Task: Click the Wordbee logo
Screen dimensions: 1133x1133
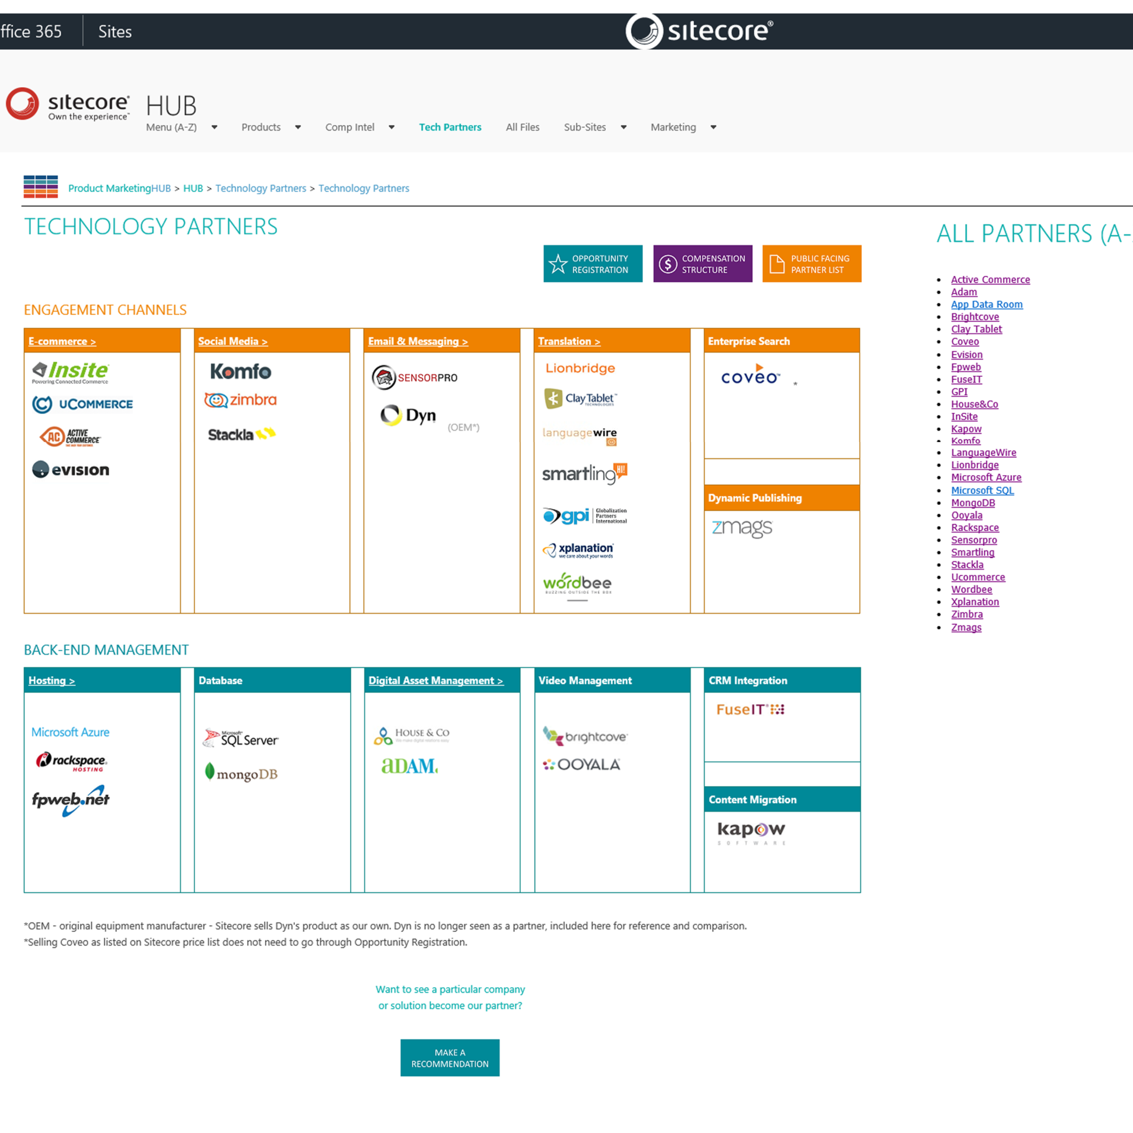Action: pyautogui.click(x=577, y=584)
